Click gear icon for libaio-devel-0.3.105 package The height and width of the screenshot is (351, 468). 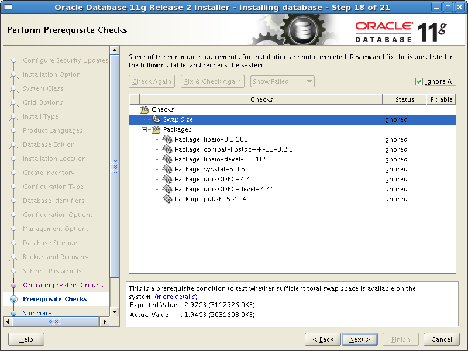[168, 159]
